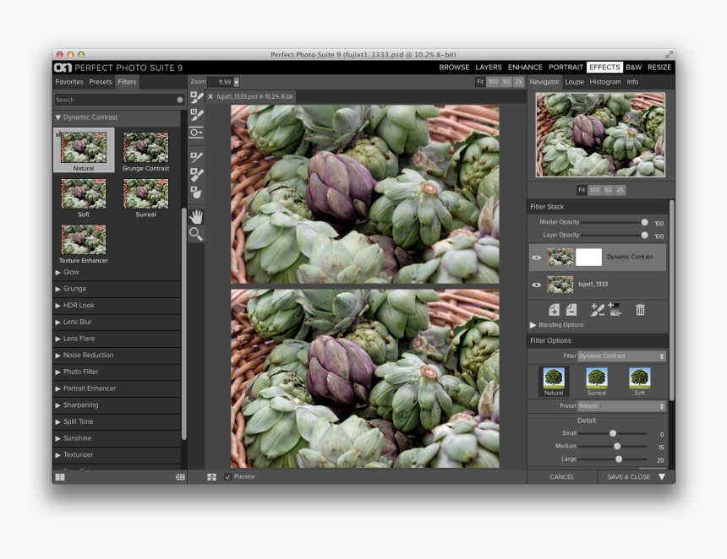Toggle the Preview checkbox
The height and width of the screenshot is (559, 727).
tap(228, 477)
